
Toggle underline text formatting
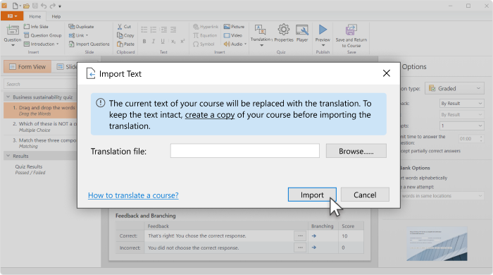pyautogui.click(x=163, y=41)
